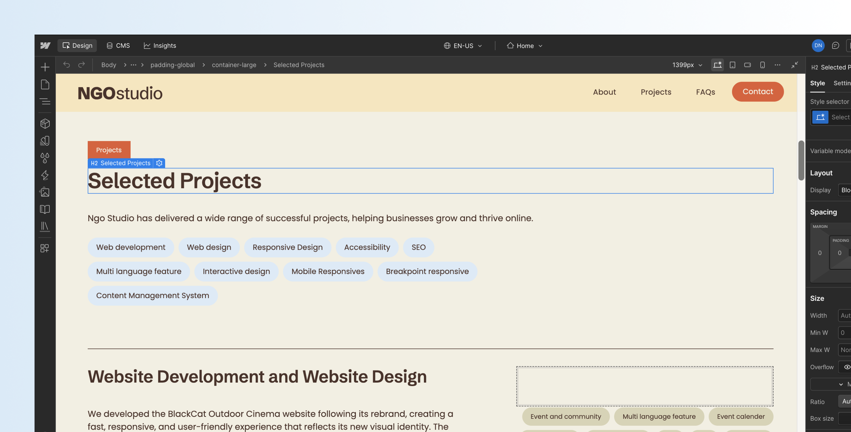Open the Style selectors panel
Image resolution: width=851 pixels, height=432 pixels.
(45, 141)
